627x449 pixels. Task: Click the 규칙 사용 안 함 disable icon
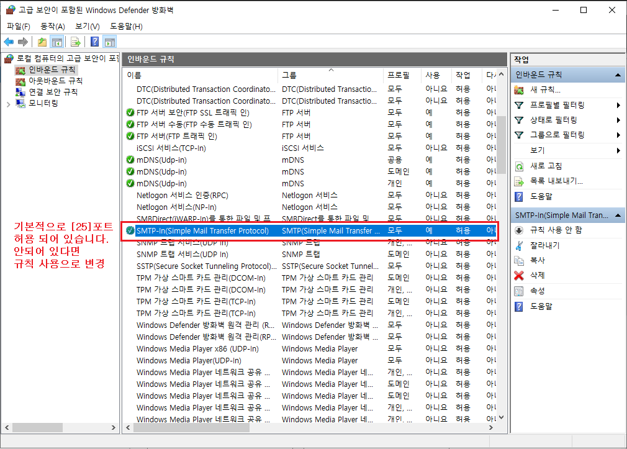click(519, 230)
